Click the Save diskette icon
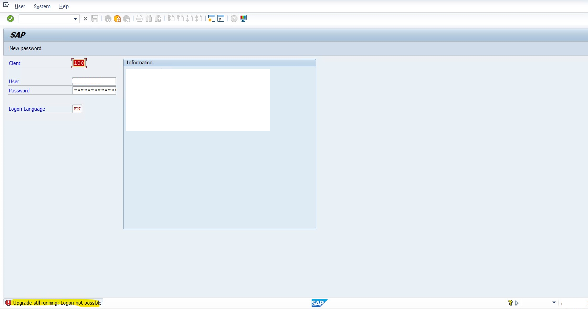The width and height of the screenshot is (588, 309). (95, 19)
